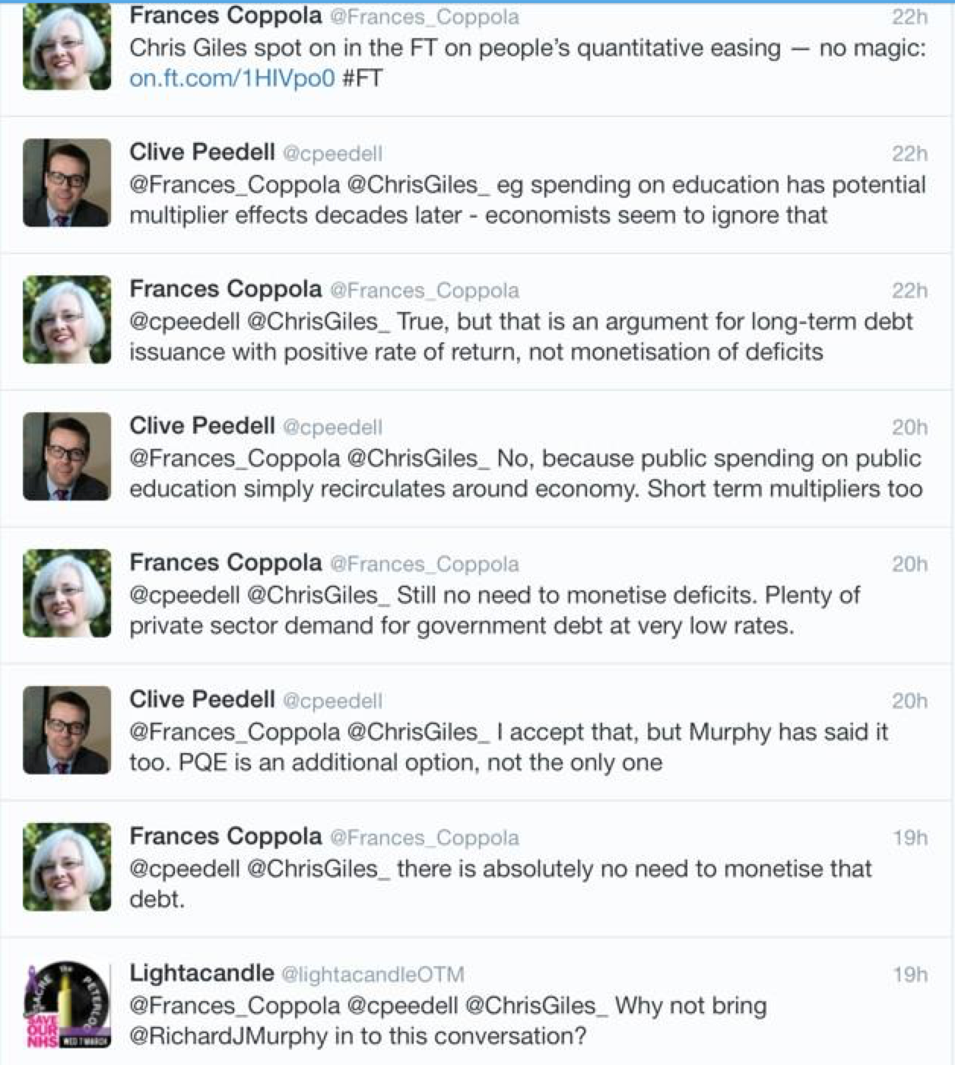Click Clive Peedell's avatar on the education multiplier tweet

67,183
